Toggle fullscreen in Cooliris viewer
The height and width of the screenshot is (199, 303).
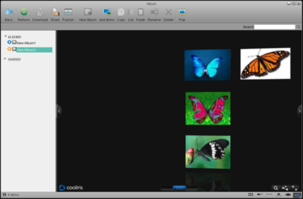(x=295, y=188)
